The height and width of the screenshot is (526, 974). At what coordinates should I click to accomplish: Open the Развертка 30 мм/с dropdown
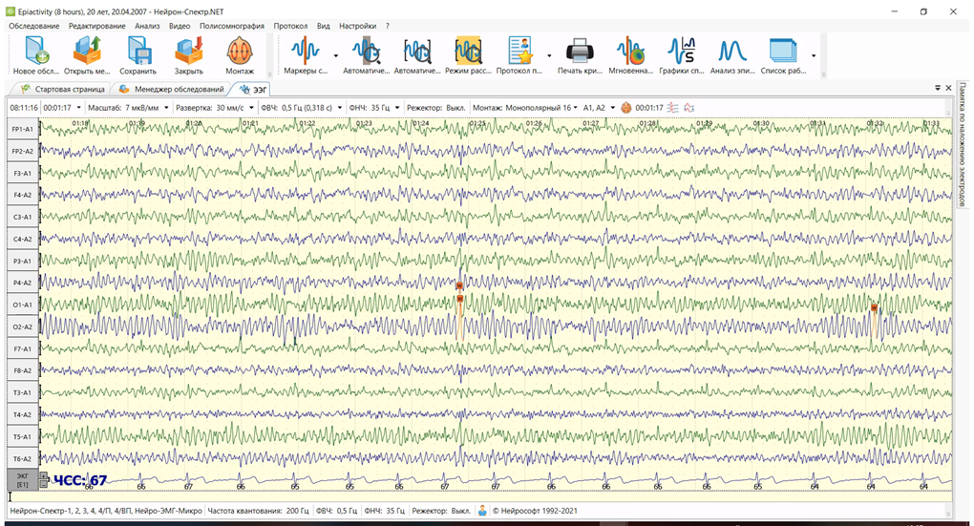[x=251, y=108]
